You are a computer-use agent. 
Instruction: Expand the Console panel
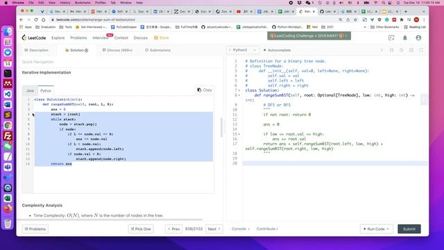coord(241,228)
